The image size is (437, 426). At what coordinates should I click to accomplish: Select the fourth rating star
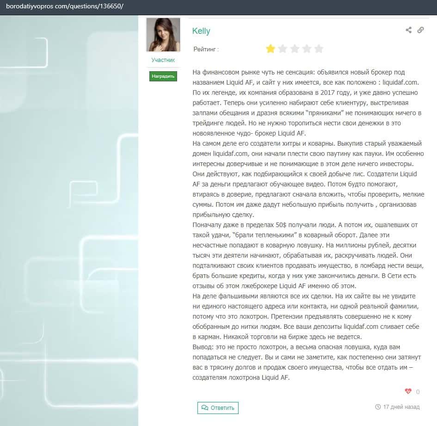(307, 49)
